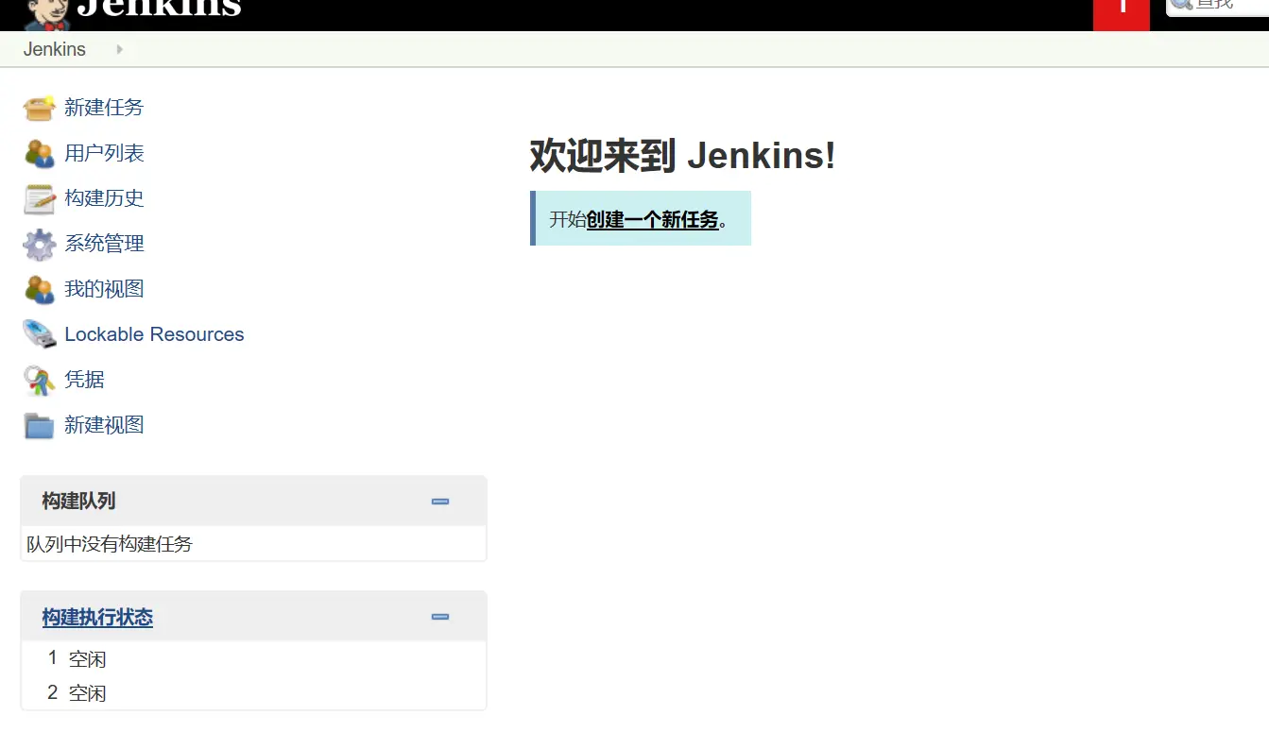Open 新建视图 link

click(x=104, y=425)
